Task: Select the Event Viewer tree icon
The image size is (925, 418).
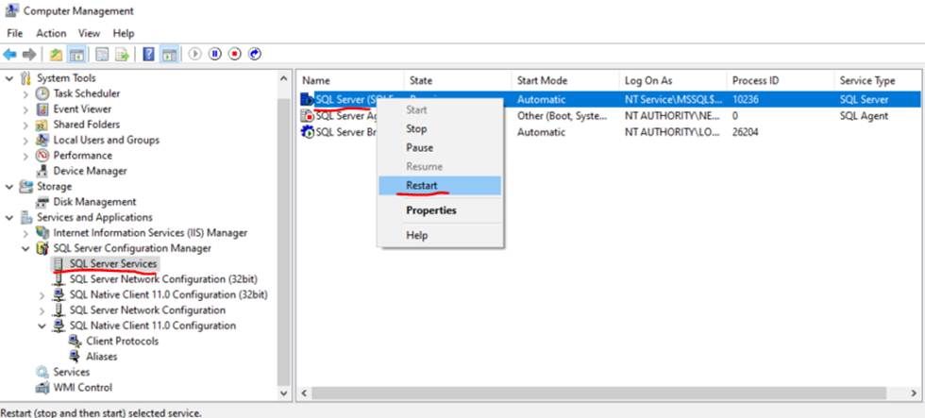Action: point(42,109)
